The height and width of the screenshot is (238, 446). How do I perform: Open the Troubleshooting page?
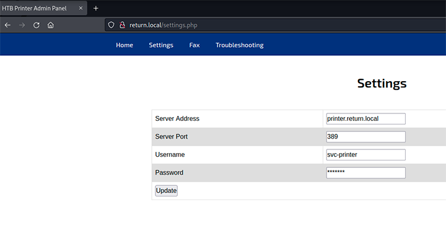240,45
